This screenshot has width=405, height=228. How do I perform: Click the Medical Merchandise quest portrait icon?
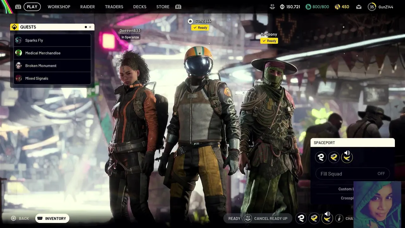point(19,53)
